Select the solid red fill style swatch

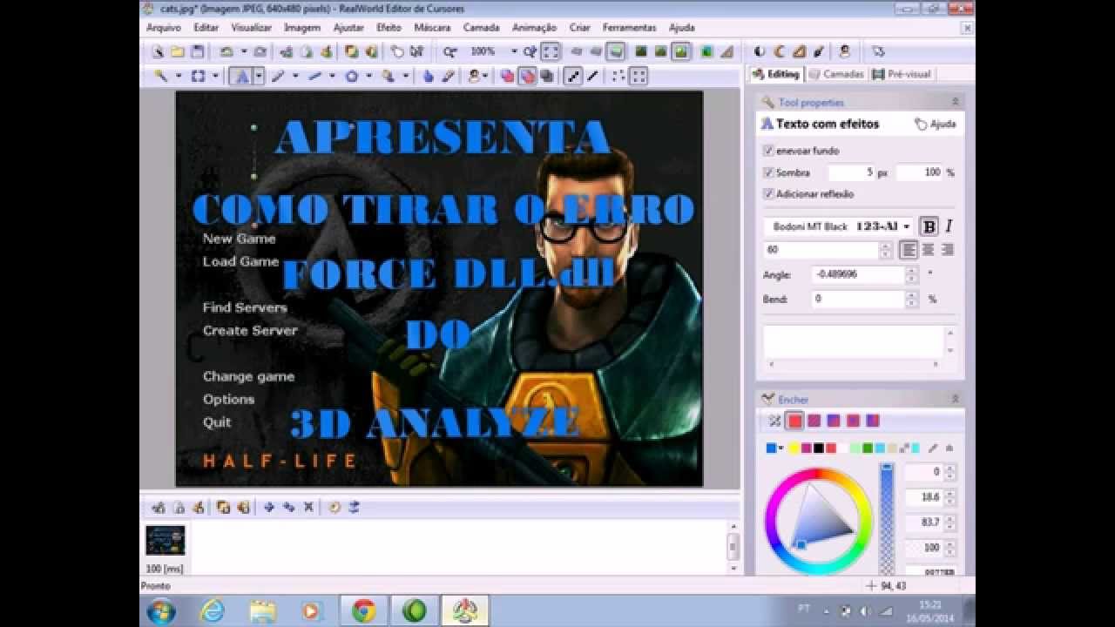tap(794, 421)
